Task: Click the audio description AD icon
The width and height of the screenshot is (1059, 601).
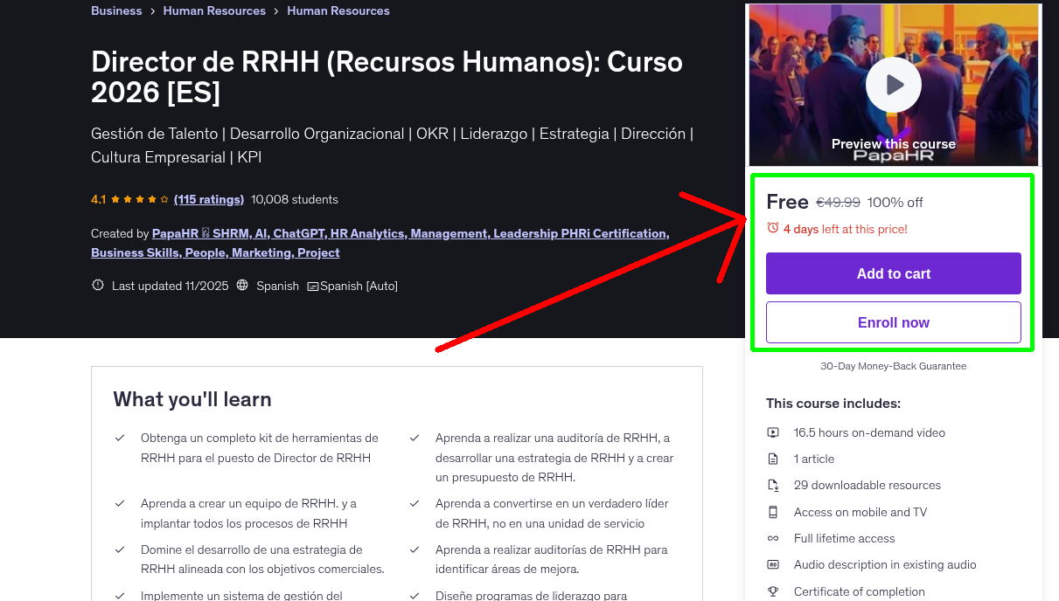Action: tap(773, 564)
